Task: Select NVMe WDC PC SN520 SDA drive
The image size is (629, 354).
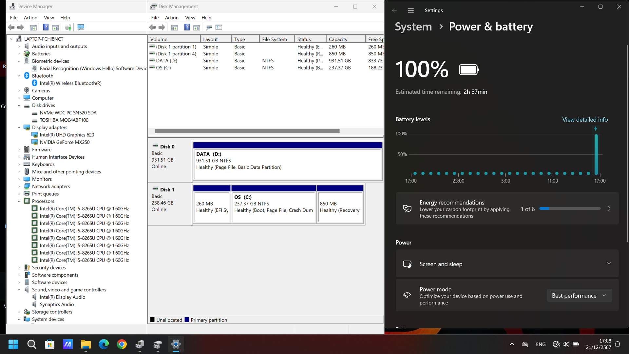Action: coord(68,113)
